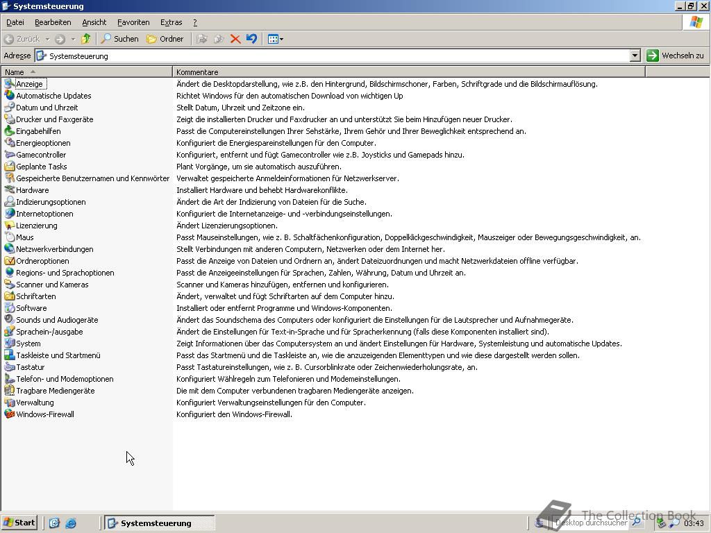Viewport: 711px width, 533px height.
Task: Open the Ordneroptionen icon
Action: (x=10, y=261)
